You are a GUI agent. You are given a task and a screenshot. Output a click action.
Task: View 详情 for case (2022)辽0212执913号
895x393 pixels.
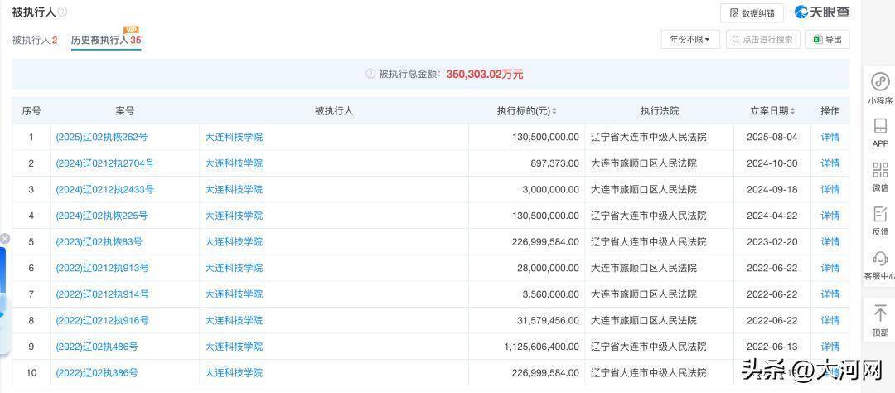[830, 268]
